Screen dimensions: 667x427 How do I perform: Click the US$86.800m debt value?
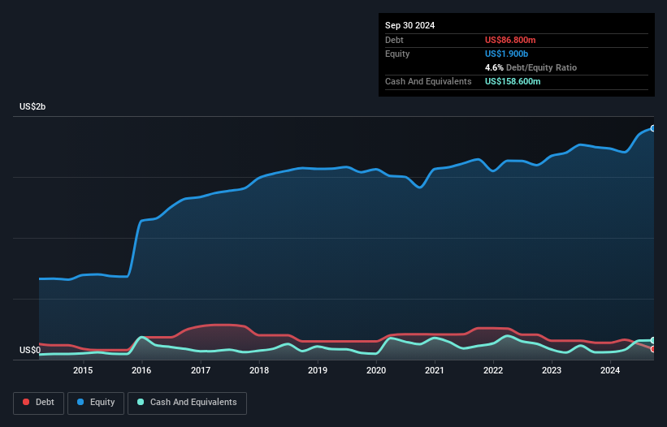tap(510, 40)
